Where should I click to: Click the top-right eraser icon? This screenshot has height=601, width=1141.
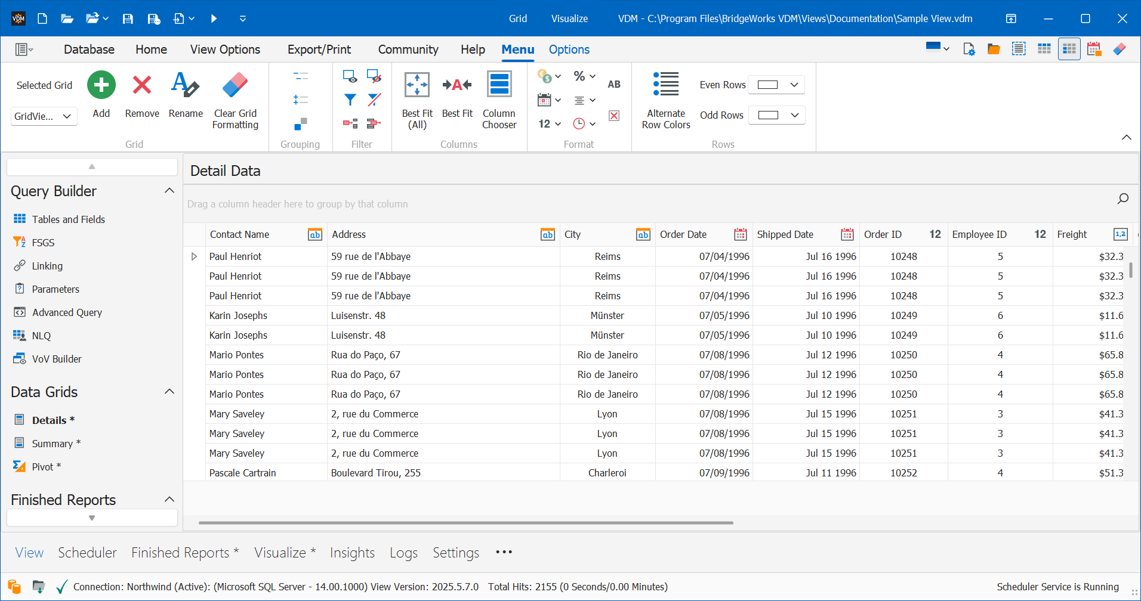(1120, 49)
